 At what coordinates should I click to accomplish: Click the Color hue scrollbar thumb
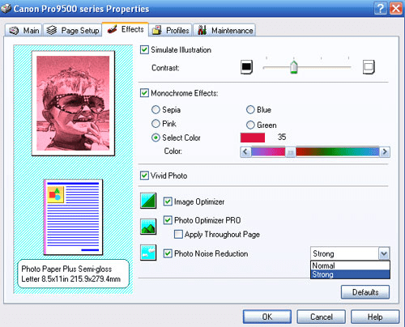pyautogui.click(x=290, y=152)
